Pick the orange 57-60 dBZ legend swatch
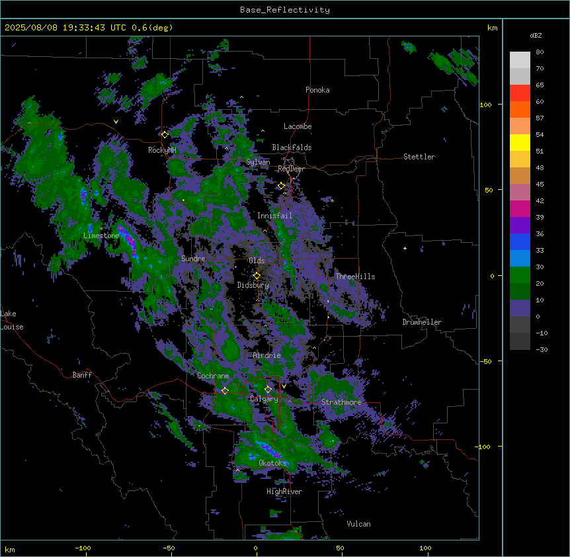Viewport: 570px width, 557px height. point(520,109)
